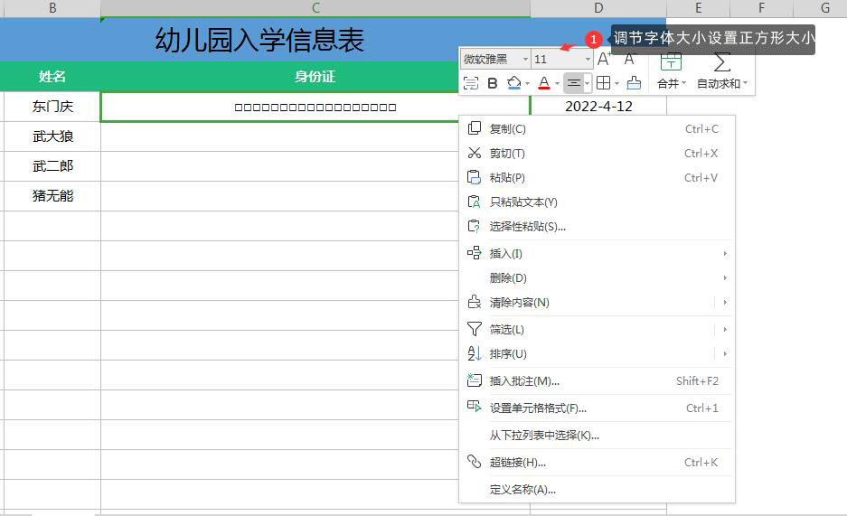Select column D header

point(598,8)
